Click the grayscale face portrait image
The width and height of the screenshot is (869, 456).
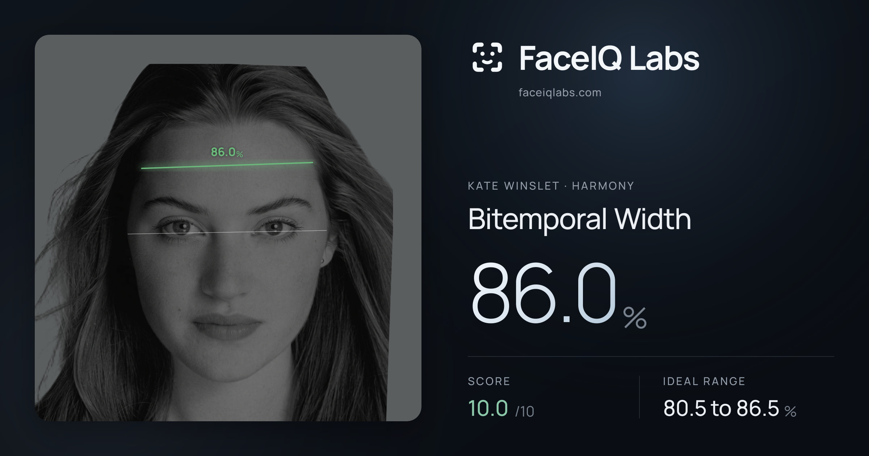[x=228, y=228]
